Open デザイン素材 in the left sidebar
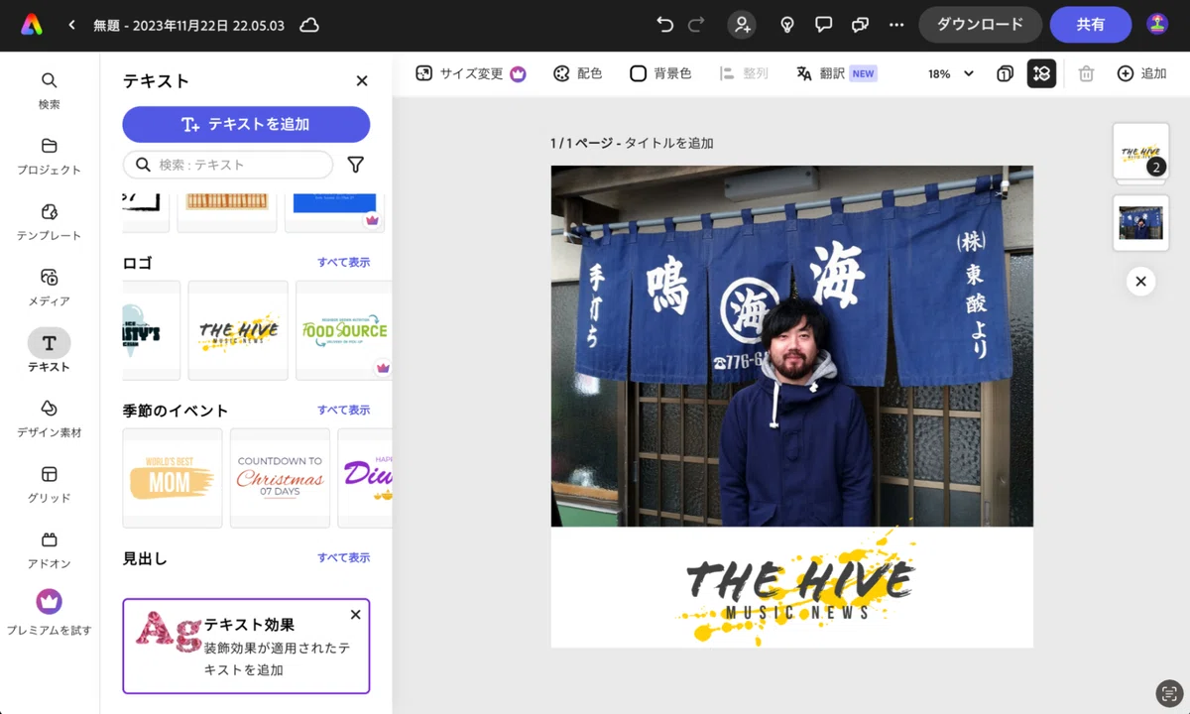This screenshot has height=714, width=1190. (49, 418)
